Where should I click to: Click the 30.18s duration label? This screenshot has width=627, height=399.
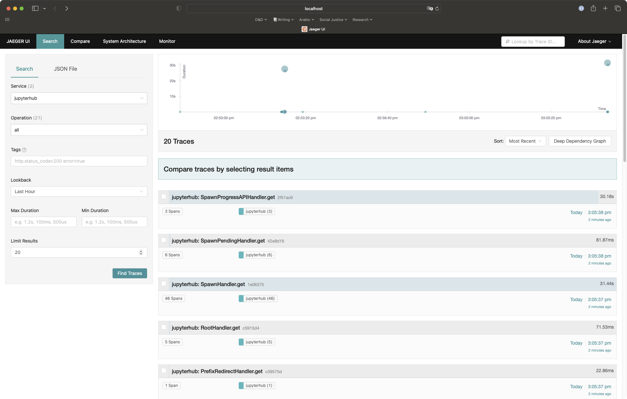(607, 196)
